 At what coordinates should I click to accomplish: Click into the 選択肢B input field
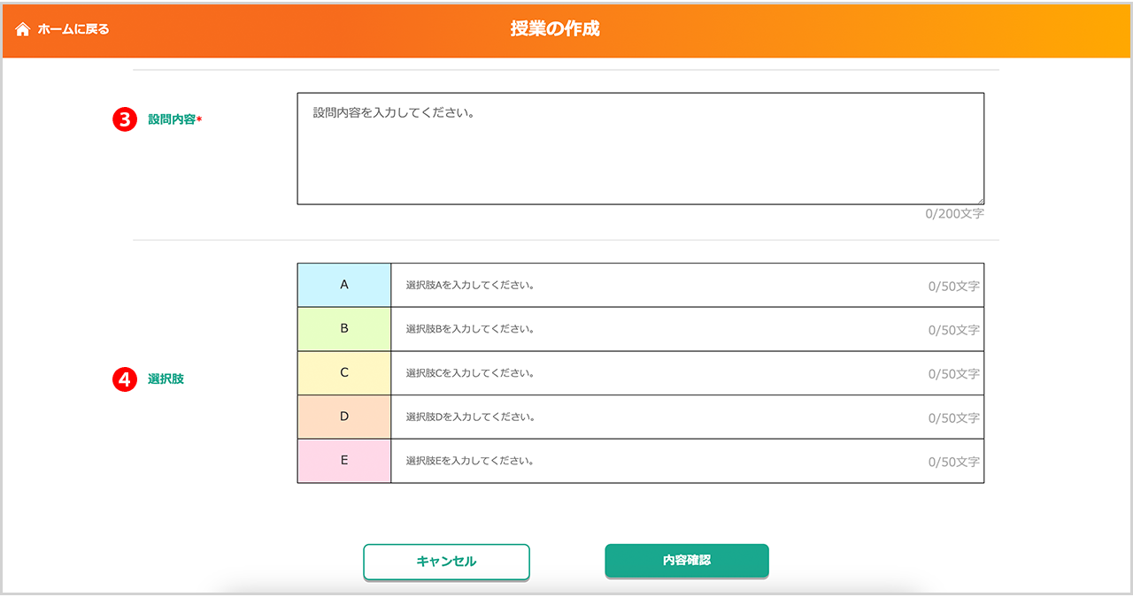[x=655, y=329]
